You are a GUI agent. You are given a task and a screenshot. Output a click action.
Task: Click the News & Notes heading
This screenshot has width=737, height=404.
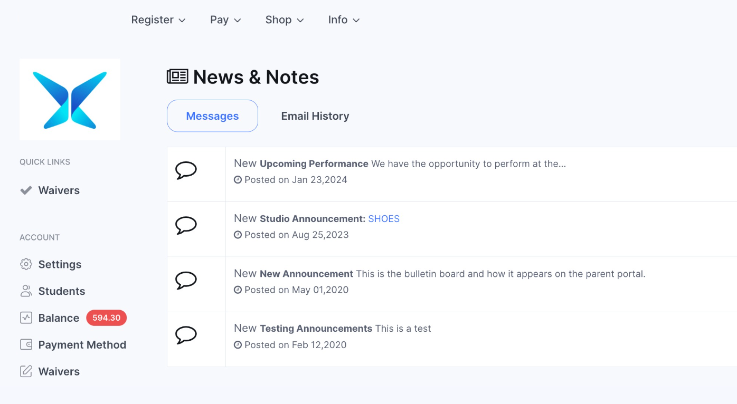tap(256, 77)
